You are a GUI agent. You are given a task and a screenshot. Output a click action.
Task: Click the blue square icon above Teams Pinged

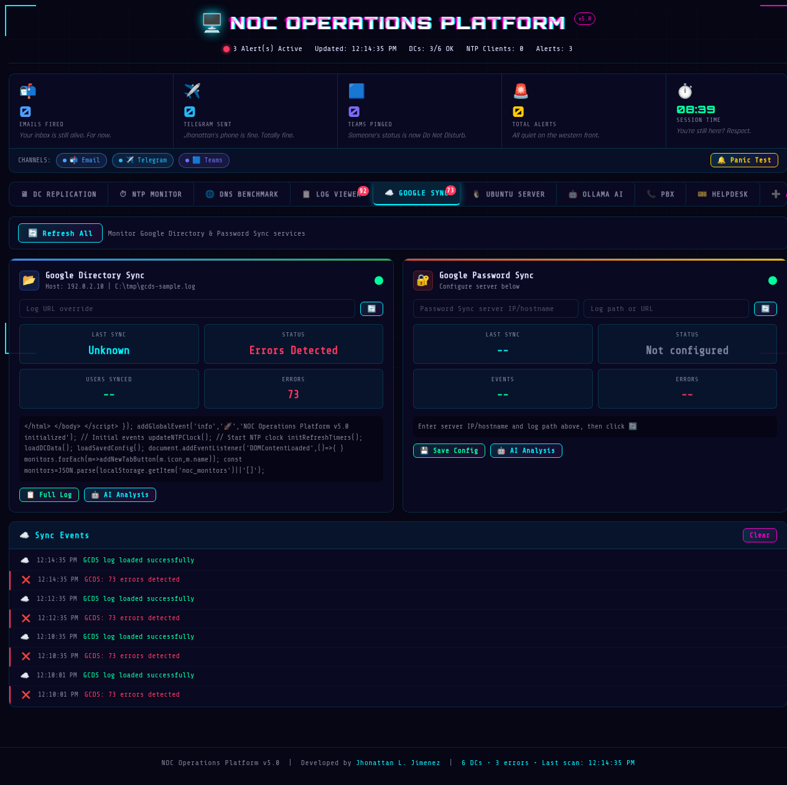356,91
